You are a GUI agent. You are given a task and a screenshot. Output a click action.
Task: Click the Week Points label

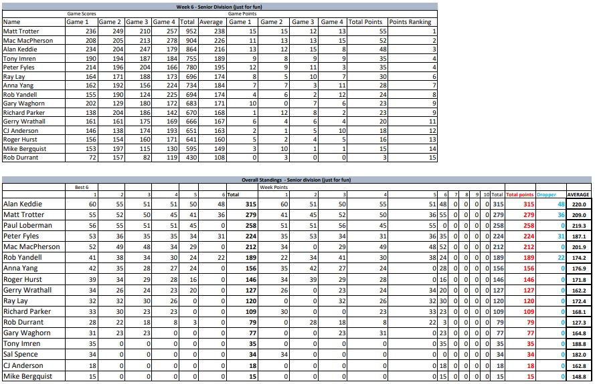pos(274,187)
